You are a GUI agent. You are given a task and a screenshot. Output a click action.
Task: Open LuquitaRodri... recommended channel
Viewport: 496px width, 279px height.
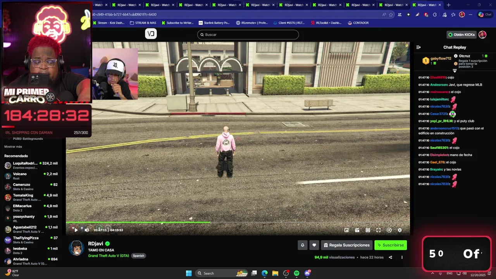click(31, 165)
